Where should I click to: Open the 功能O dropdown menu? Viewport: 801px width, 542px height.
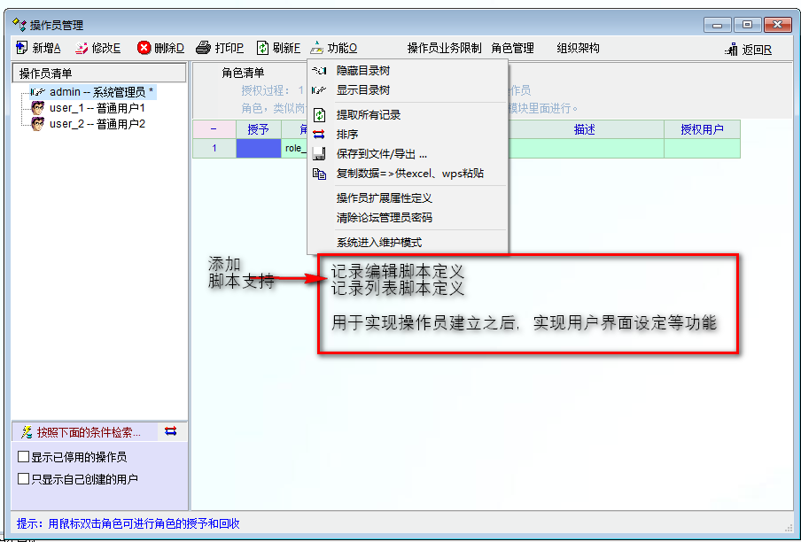pos(333,48)
